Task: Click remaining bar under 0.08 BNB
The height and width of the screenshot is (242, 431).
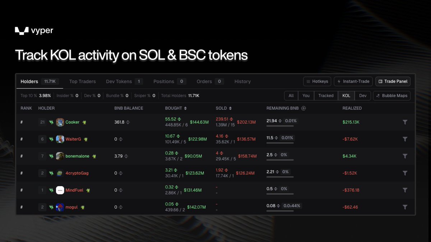Action: [x=280, y=211]
